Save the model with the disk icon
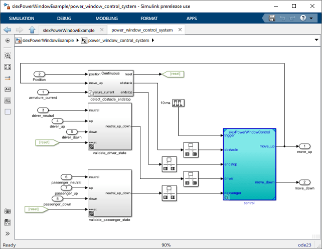Screen dimensions: 322x249 coord(272,18)
